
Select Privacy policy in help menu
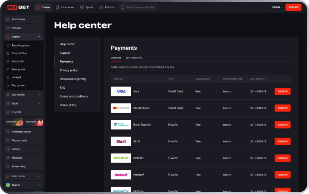click(x=69, y=70)
